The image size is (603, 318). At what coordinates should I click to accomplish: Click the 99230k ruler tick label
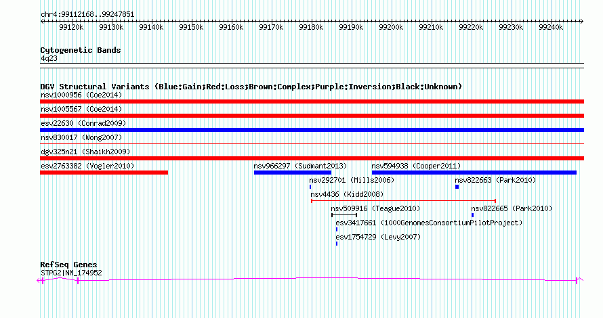511,27
